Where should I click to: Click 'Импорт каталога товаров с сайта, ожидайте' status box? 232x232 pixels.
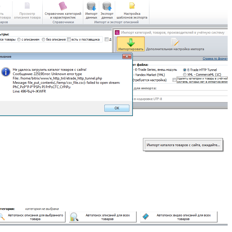point(183,145)
